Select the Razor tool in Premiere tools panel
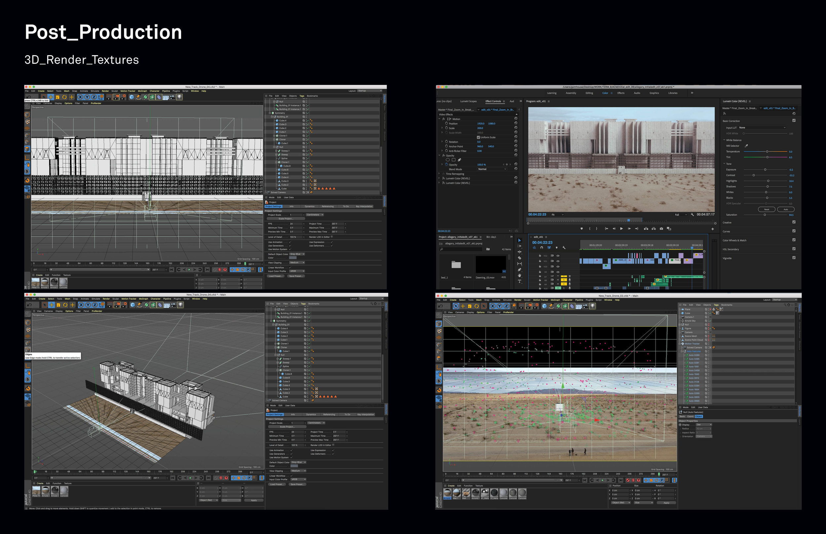The height and width of the screenshot is (534, 826). [x=519, y=258]
